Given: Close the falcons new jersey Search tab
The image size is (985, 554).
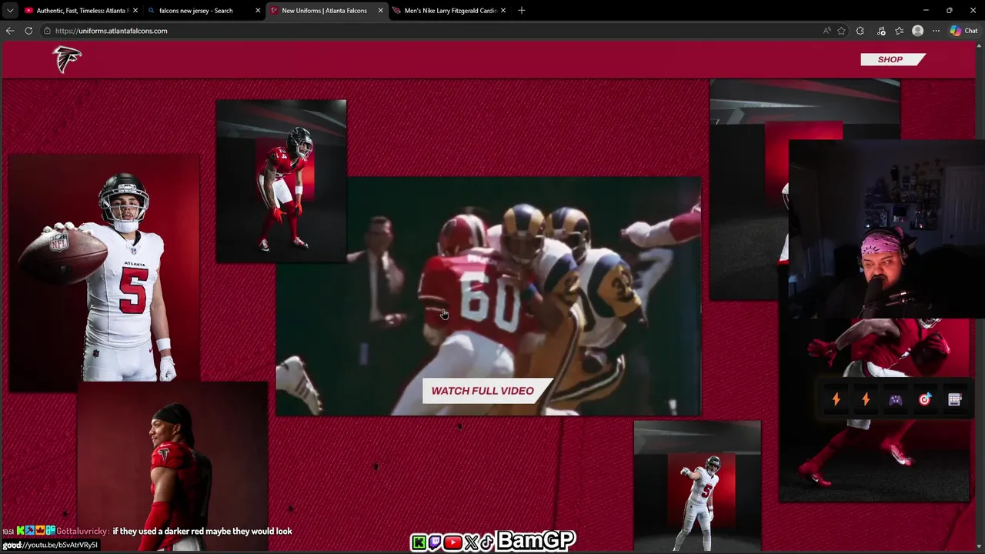Looking at the screenshot, I should 258,11.
